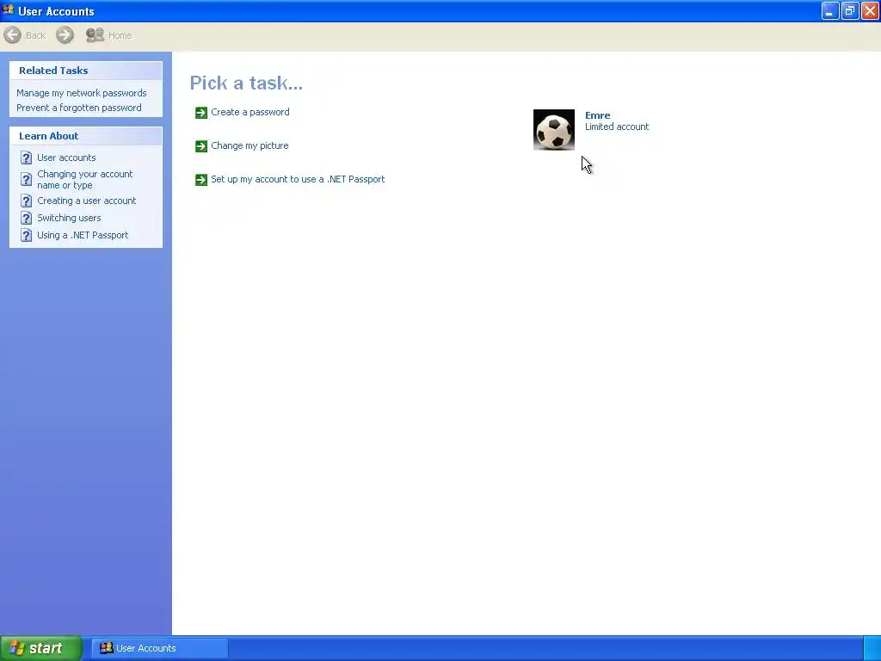Click the help icon next to Creating a user account
This screenshot has width=881, height=661.
pos(27,201)
